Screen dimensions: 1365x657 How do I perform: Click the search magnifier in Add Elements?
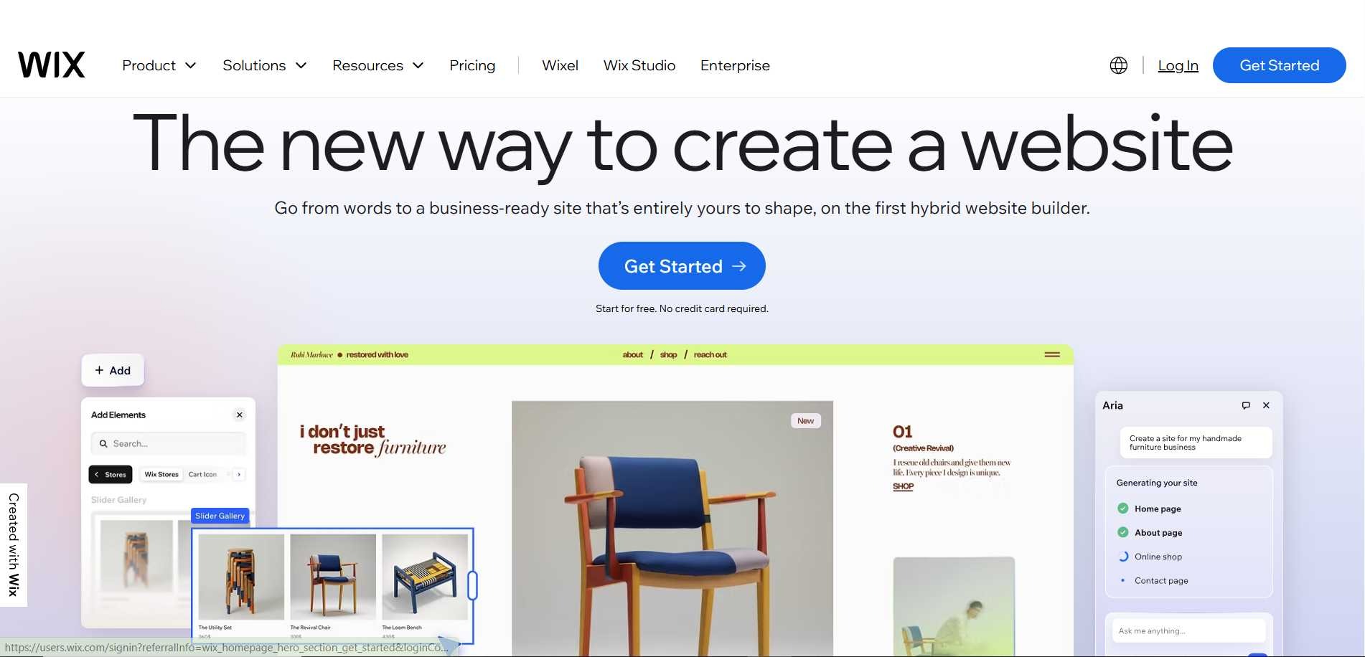pyautogui.click(x=103, y=443)
